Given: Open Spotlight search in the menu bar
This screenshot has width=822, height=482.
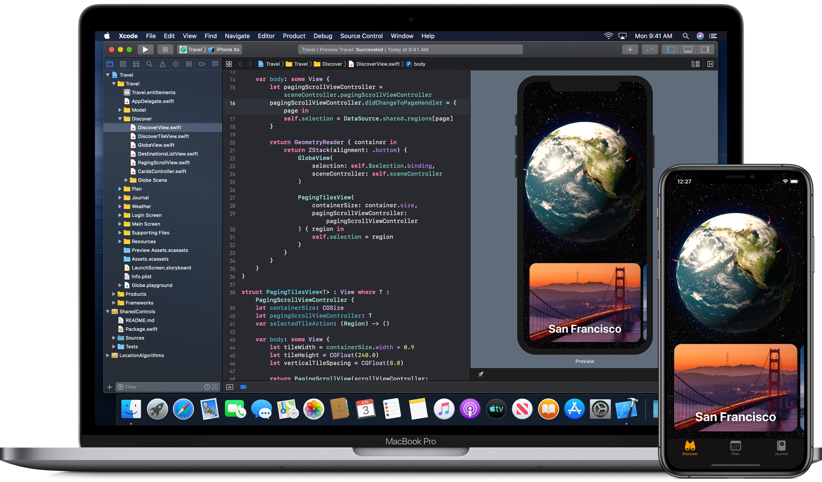Looking at the screenshot, I should [x=685, y=36].
